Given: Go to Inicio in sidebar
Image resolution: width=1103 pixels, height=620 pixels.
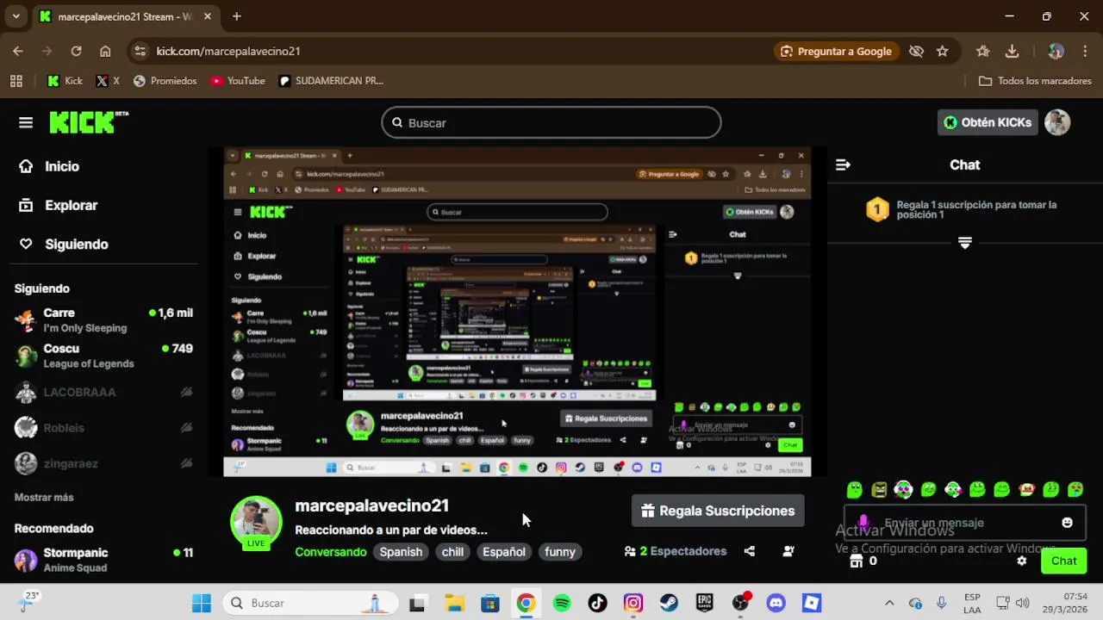Looking at the screenshot, I should coord(49,166).
